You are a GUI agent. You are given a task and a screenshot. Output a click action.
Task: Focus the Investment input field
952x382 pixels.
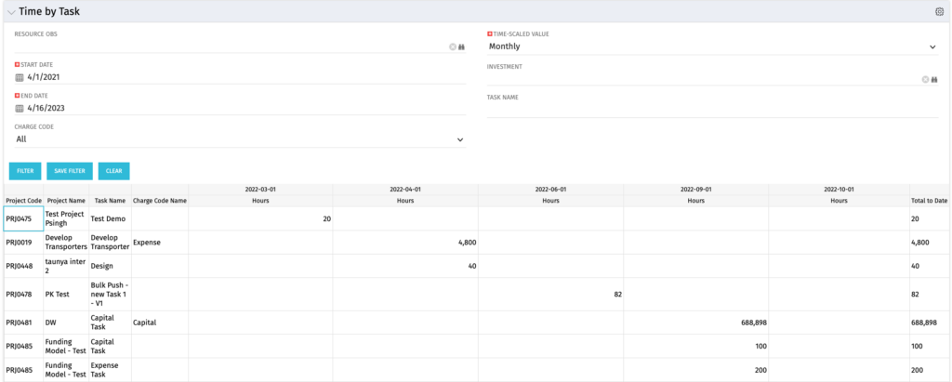[x=704, y=79]
